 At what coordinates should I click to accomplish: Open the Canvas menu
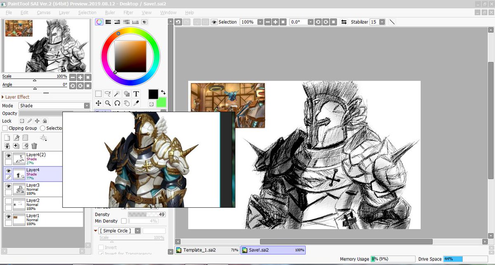point(44,12)
